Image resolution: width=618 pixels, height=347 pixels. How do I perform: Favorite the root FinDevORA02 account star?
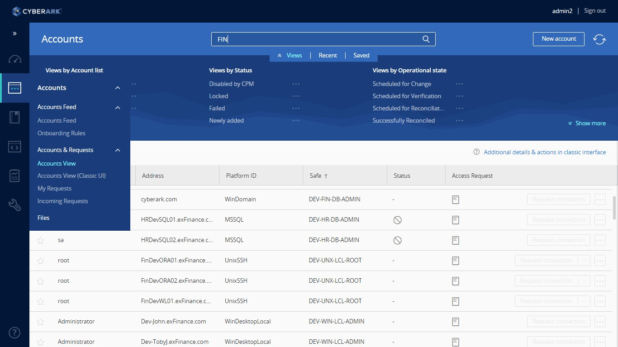pyautogui.click(x=41, y=281)
